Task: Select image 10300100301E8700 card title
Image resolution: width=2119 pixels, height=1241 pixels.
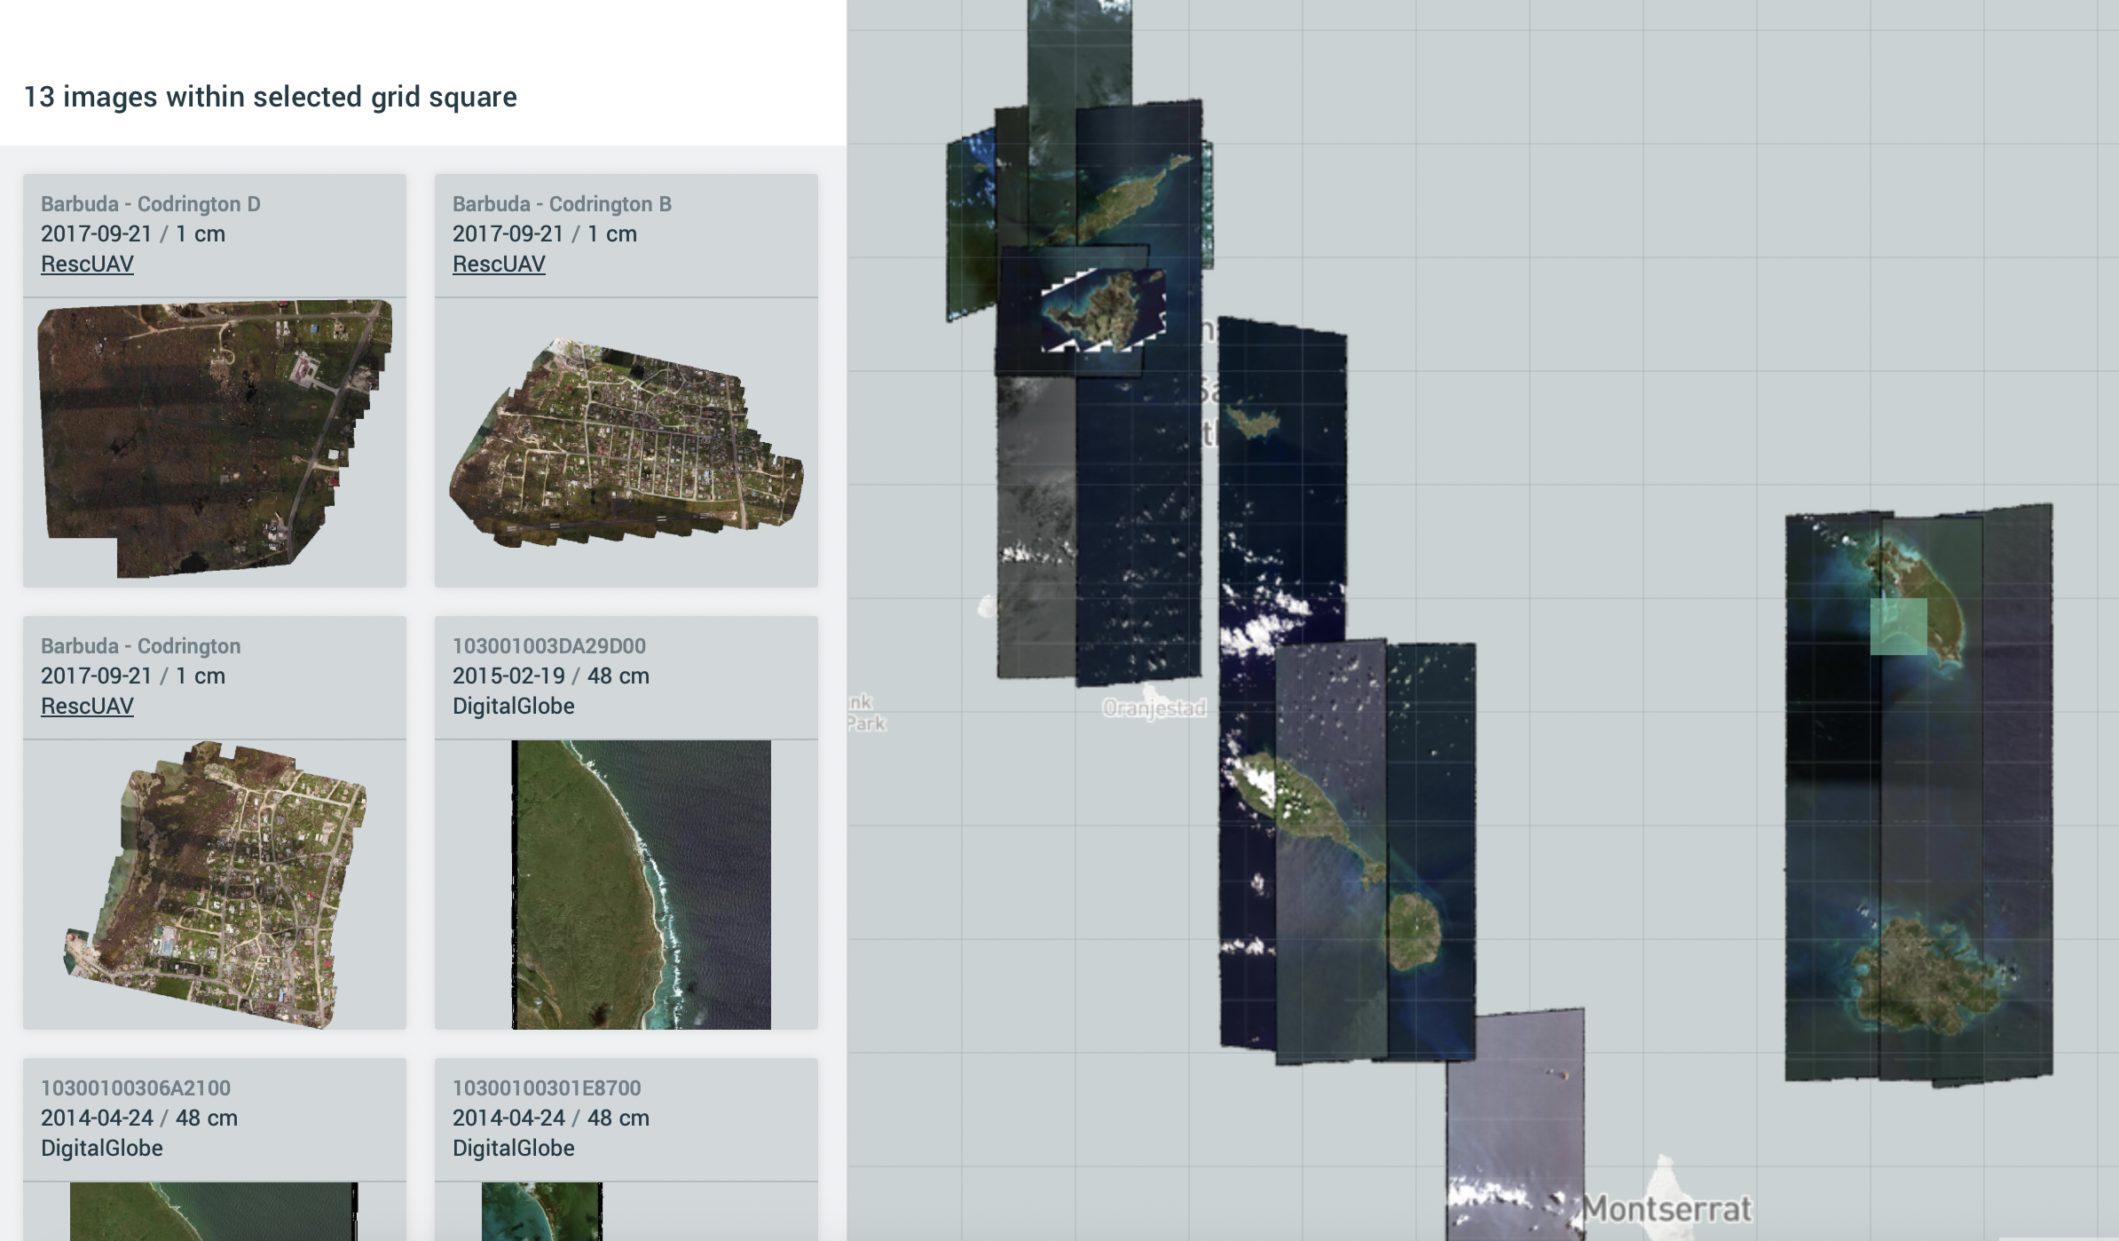Action: click(x=548, y=1087)
